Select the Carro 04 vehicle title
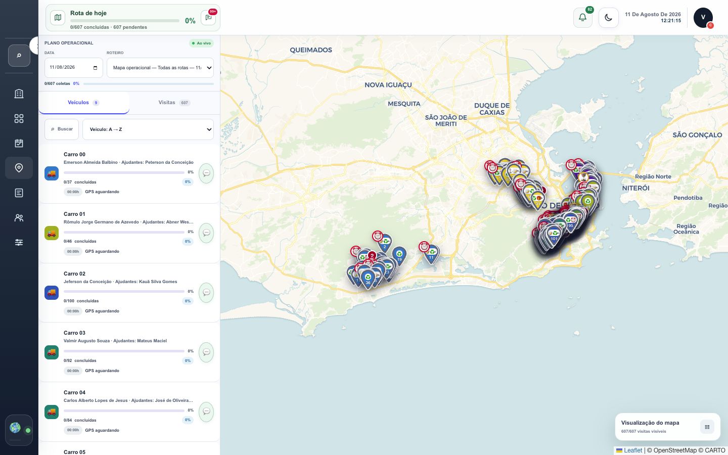 75,393
